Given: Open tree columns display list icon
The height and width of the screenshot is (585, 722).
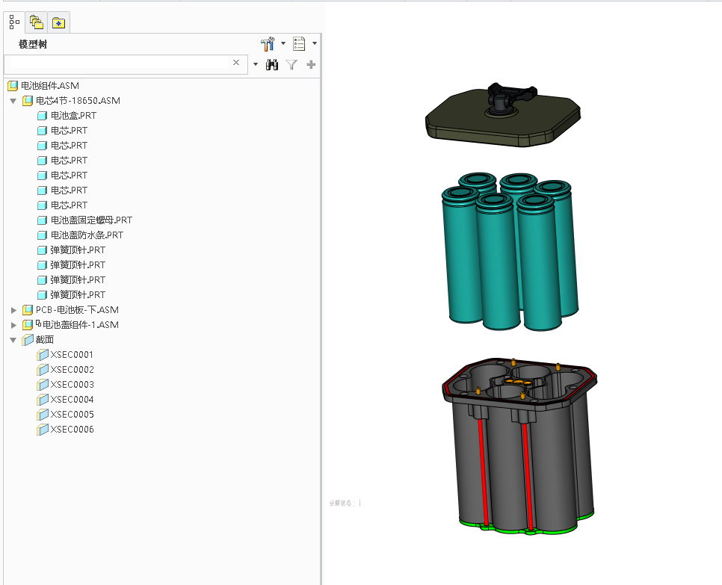Looking at the screenshot, I should pyautogui.click(x=299, y=44).
